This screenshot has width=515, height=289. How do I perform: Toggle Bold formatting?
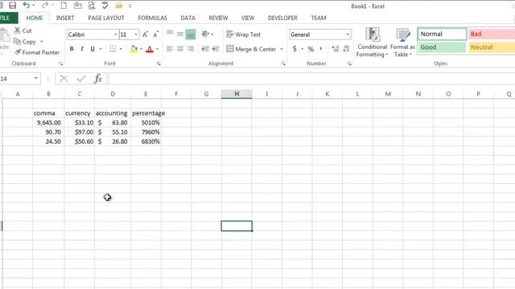72,49
